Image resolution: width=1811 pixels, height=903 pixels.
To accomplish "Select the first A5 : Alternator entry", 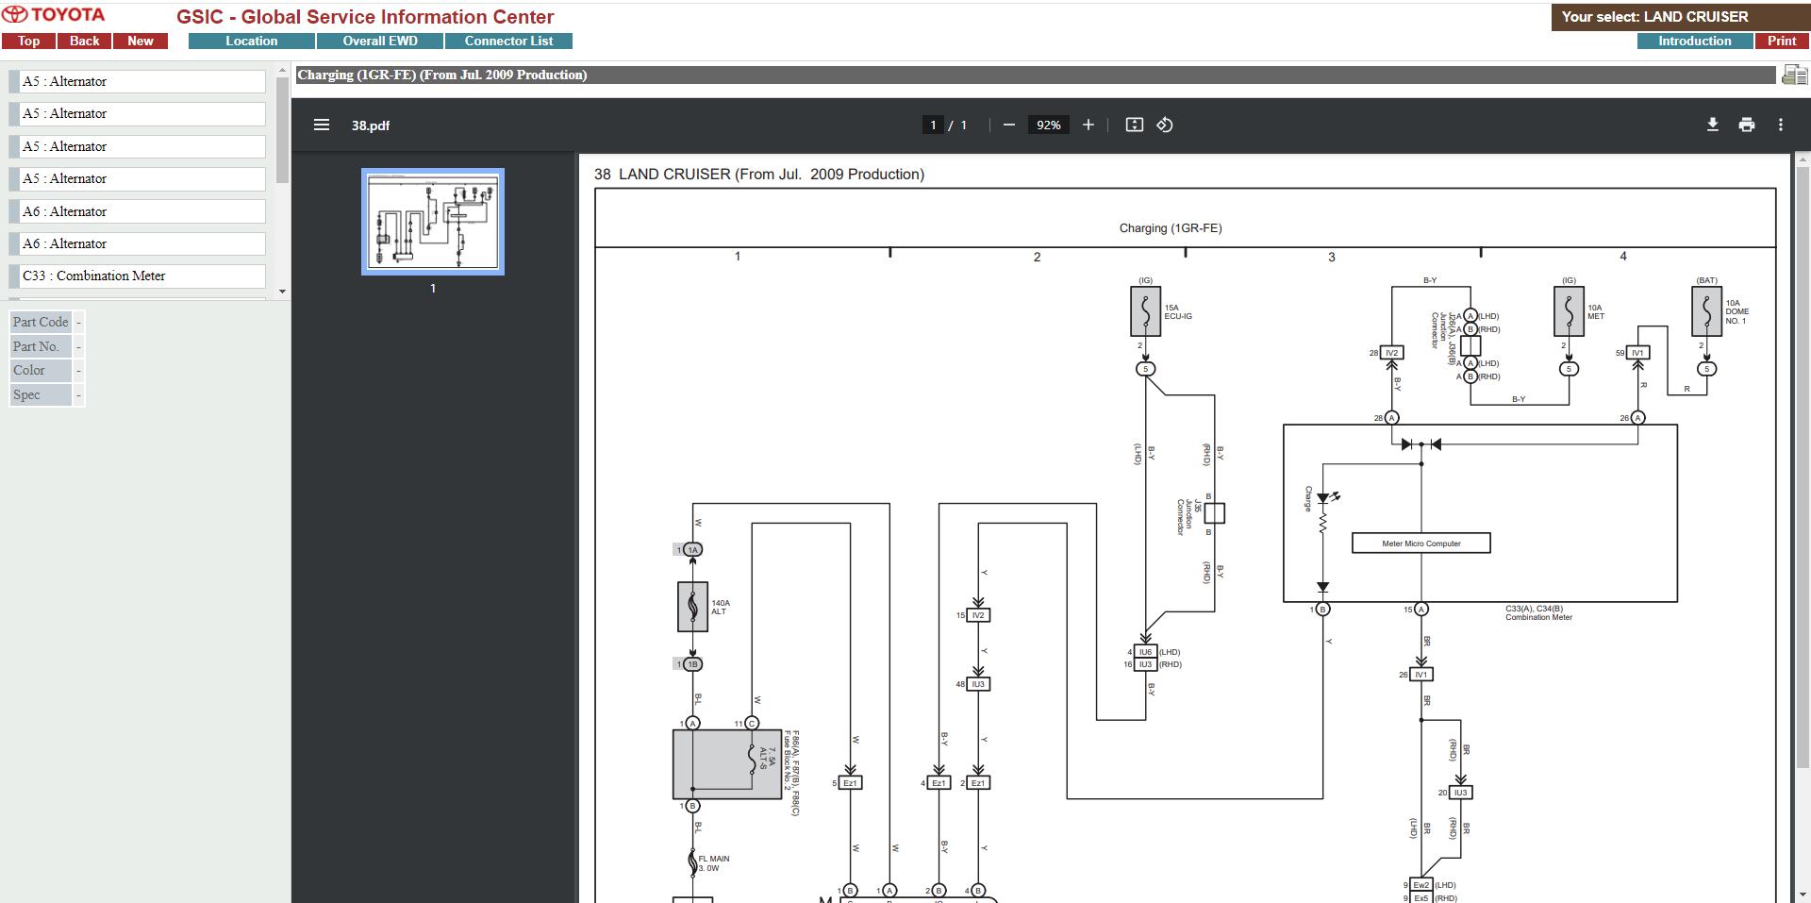I will click(x=138, y=81).
